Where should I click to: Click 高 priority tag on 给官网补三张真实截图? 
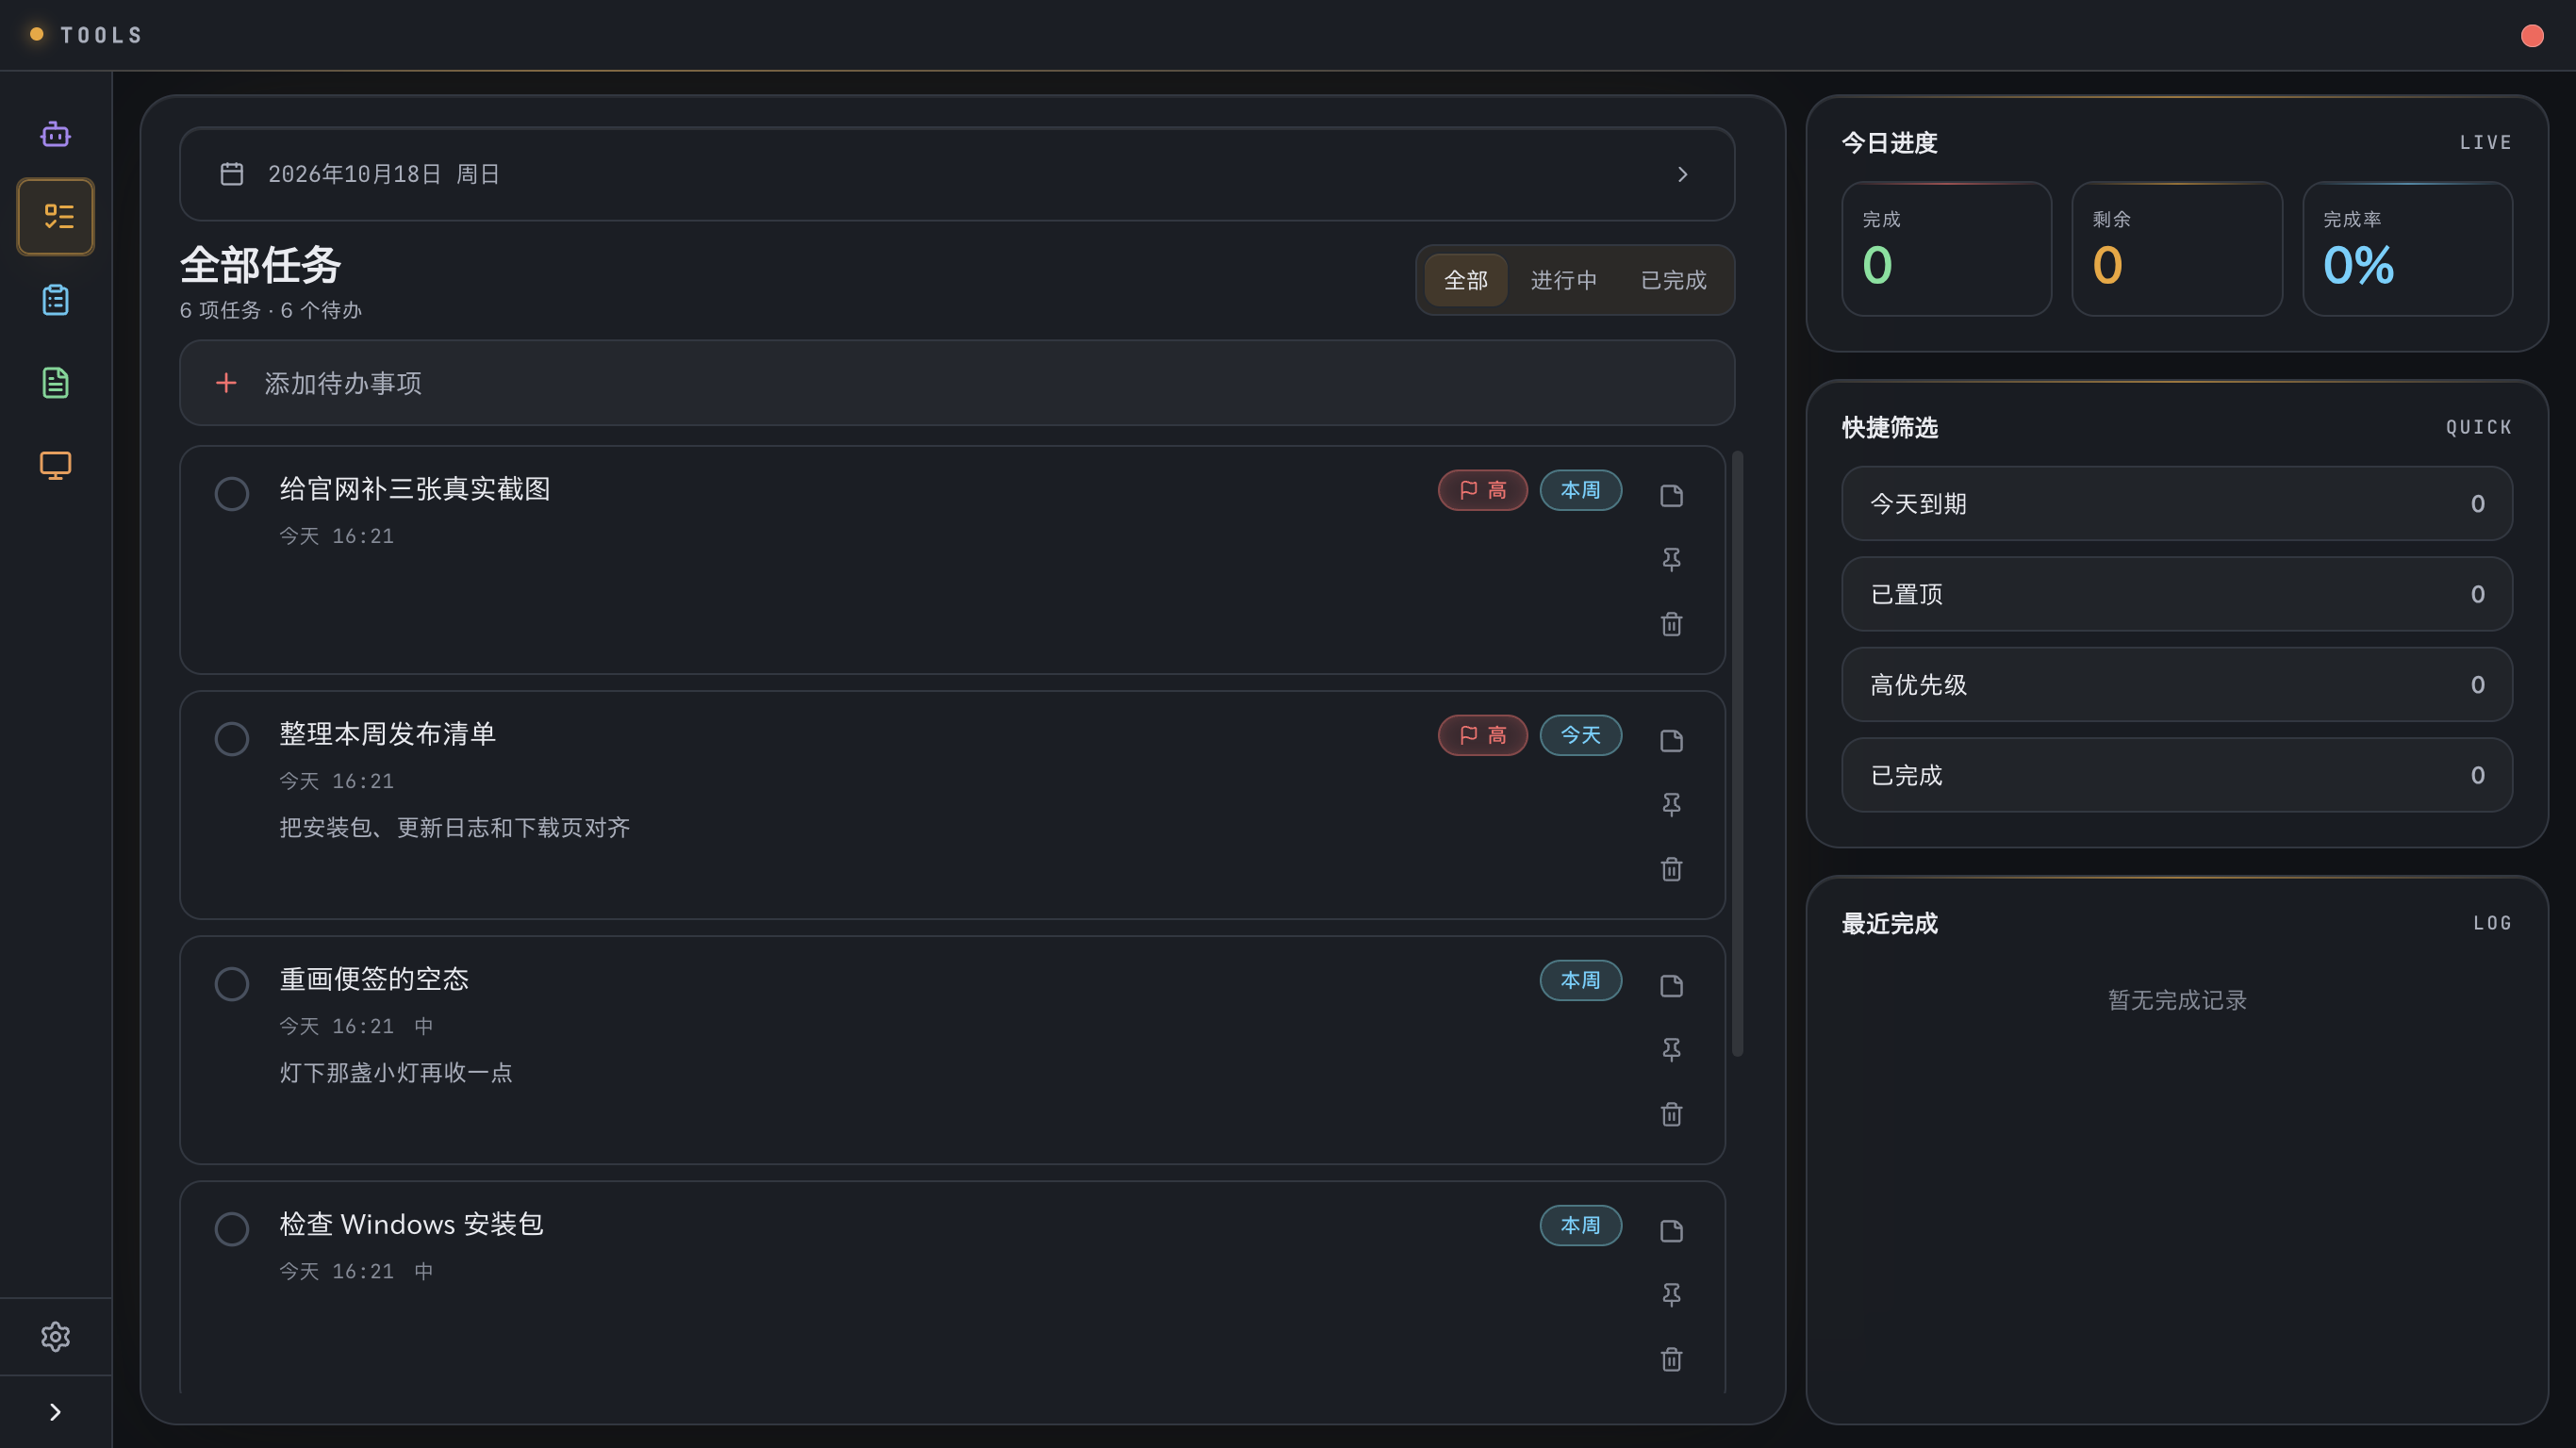pos(1482,490)
